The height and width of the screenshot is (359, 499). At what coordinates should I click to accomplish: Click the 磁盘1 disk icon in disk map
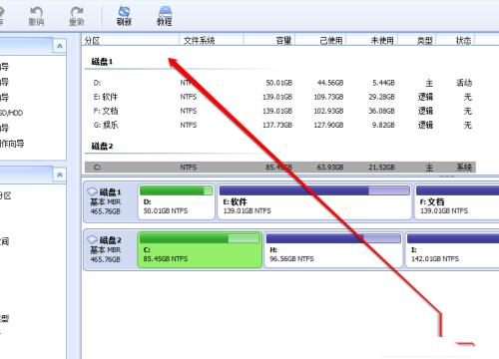(x=92, y=191)
